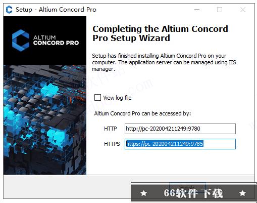Screen dimensions: 257x203
Task: Click the blue hexagon Concord Pro logo
Action: pyautogui.click(x=21, y=40)
